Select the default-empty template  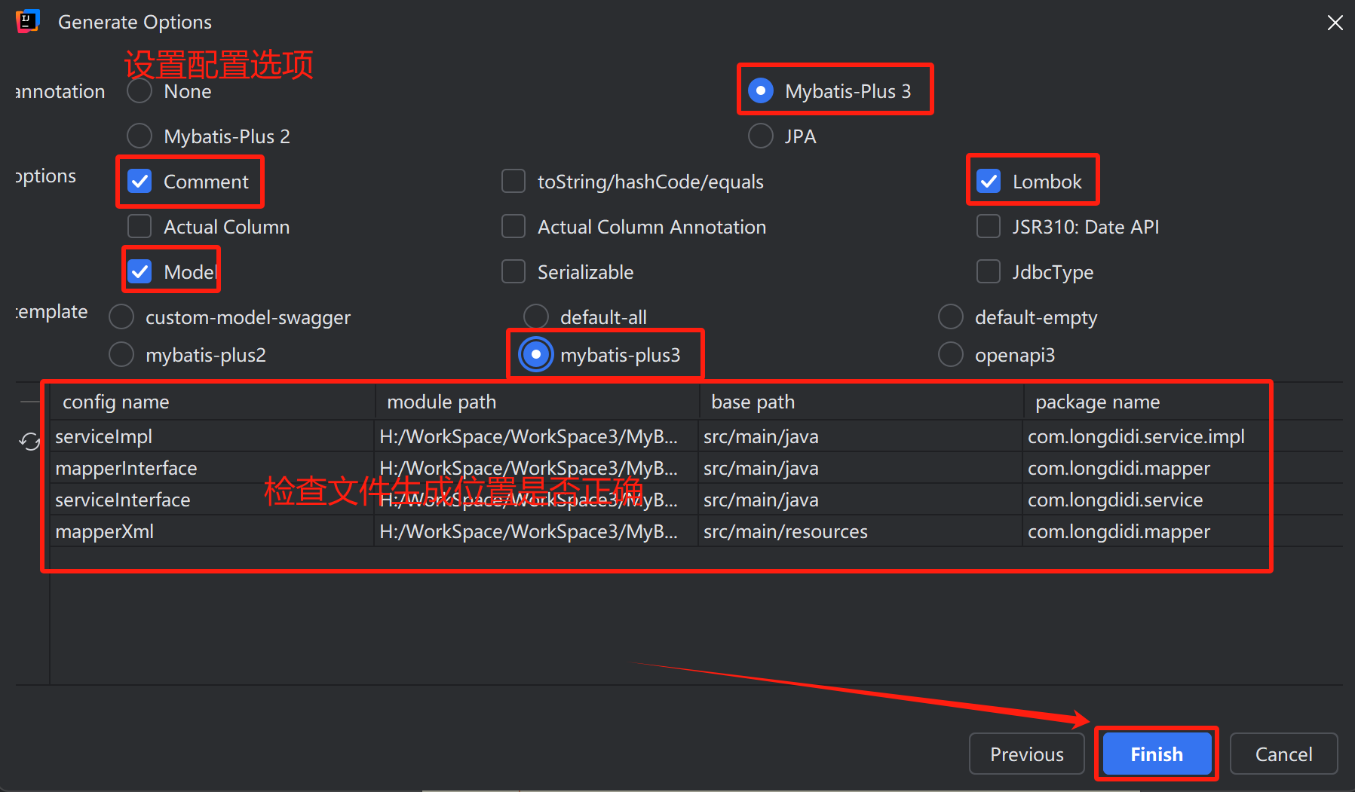(951, 317)
